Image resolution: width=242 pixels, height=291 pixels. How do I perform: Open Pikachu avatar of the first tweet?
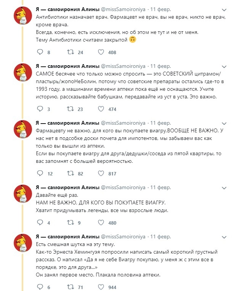pyautogui.click(x=22, y=18)
